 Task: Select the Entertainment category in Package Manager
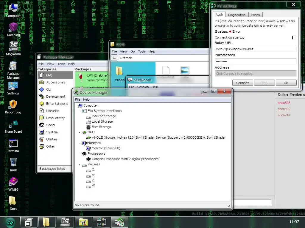tap(55, 104)
